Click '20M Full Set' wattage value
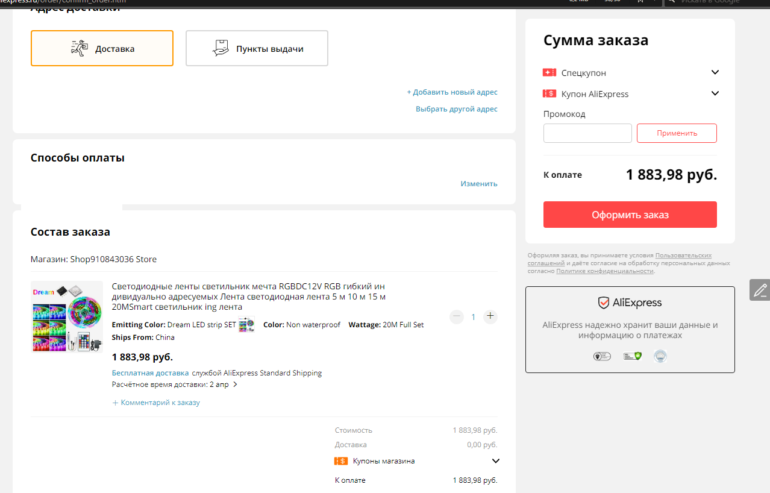This screenshot has width=770, height=493. [403, 325]
